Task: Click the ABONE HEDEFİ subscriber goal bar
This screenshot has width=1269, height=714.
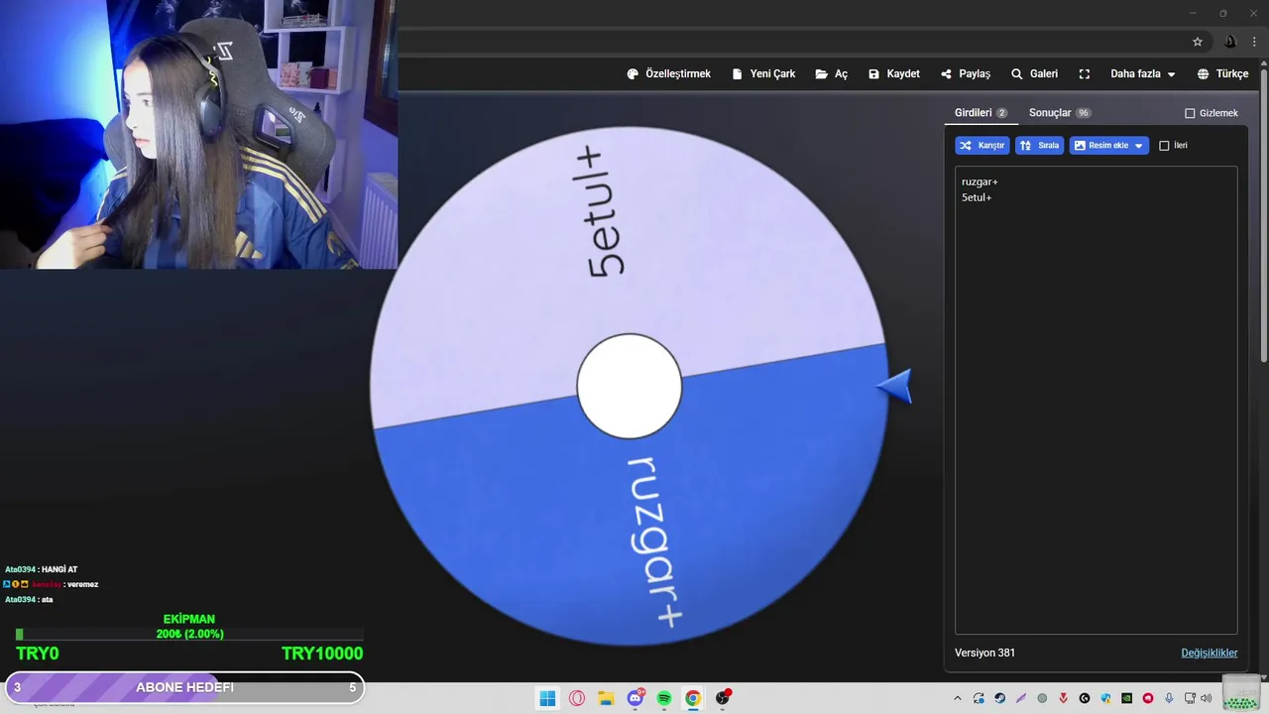Action: point(184,687)
